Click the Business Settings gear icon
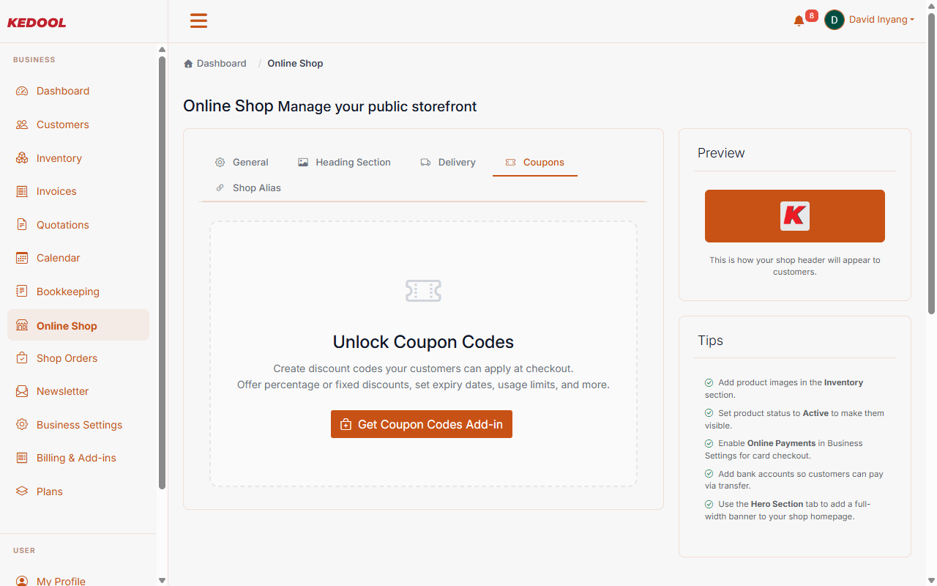The height and width of the screenshot is (586, 937). click(x=22, y=425)
